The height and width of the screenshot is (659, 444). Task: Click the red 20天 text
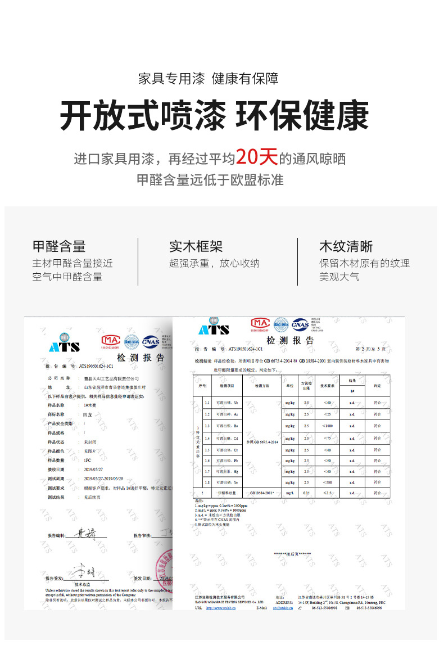[x=257, y=157]
